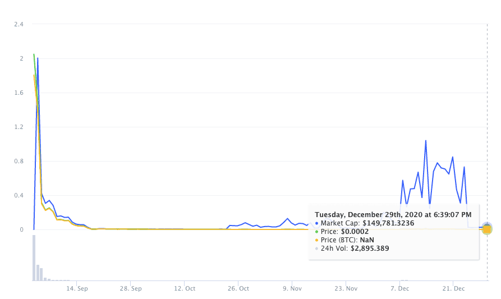Click the 2.4 y-axis value label

[19, 25]
